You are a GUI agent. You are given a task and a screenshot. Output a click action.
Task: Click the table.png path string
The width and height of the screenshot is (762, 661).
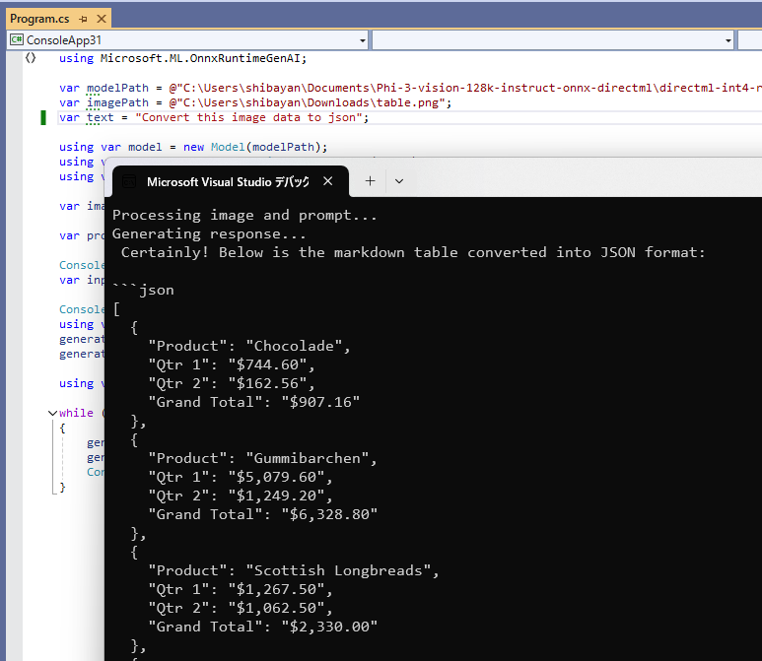[x=308, y=103]
